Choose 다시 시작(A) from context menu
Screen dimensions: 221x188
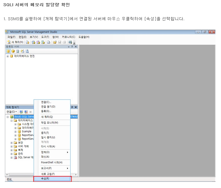coord(52,146)
